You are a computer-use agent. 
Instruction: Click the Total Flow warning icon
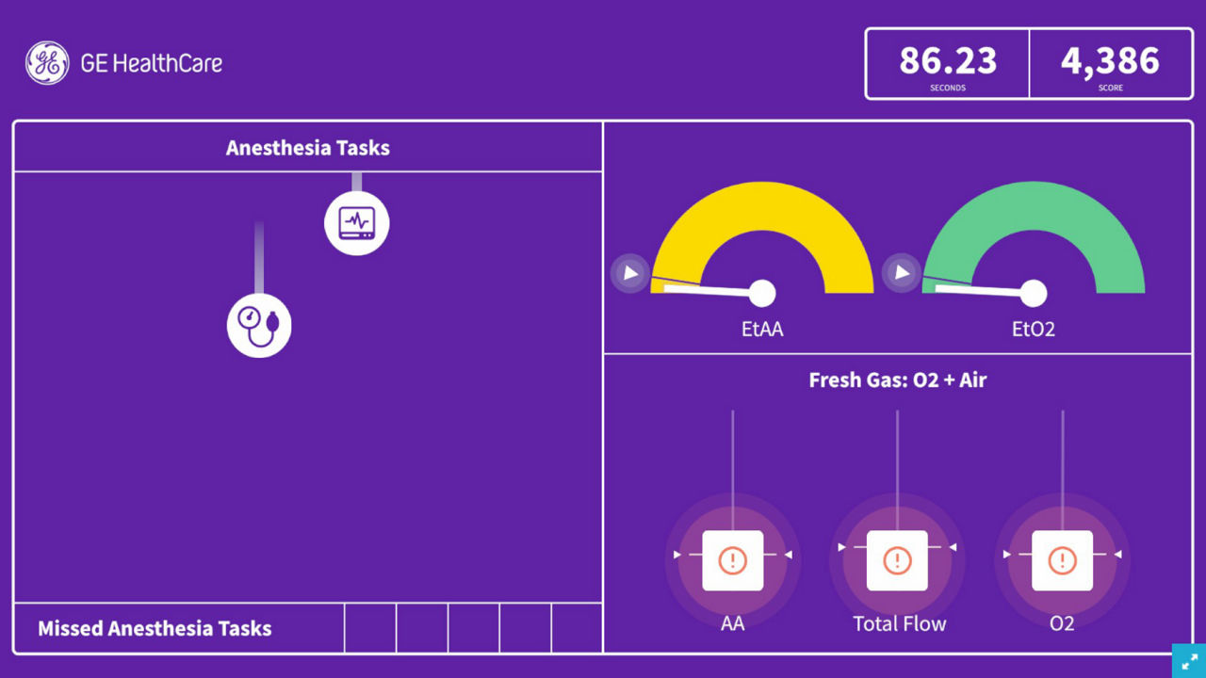(x=898, y=560)
